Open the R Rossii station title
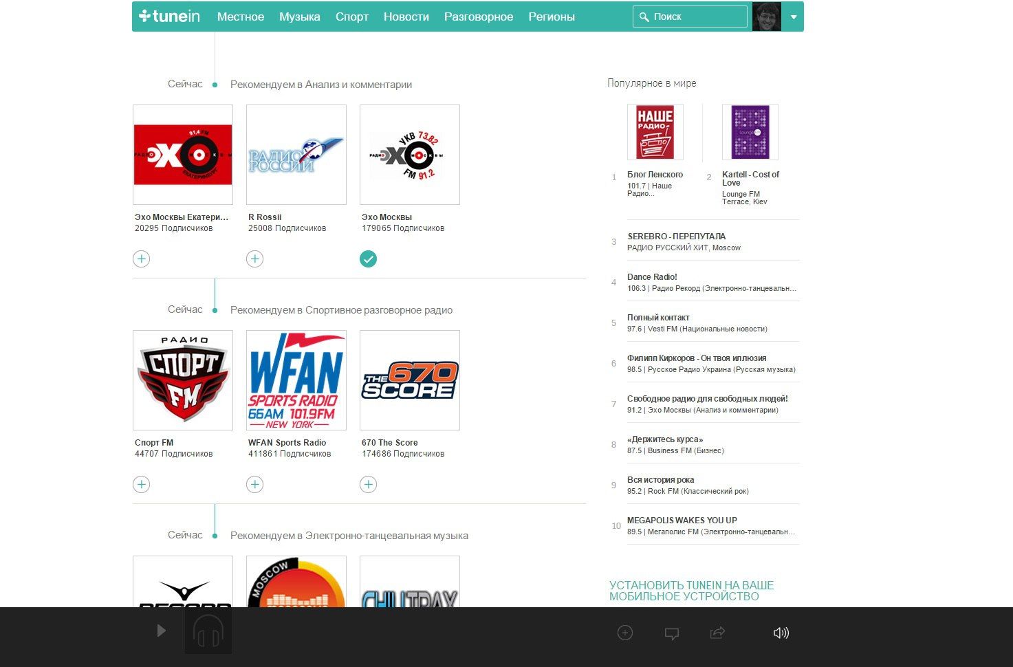1013x667 pixels. 265,217
